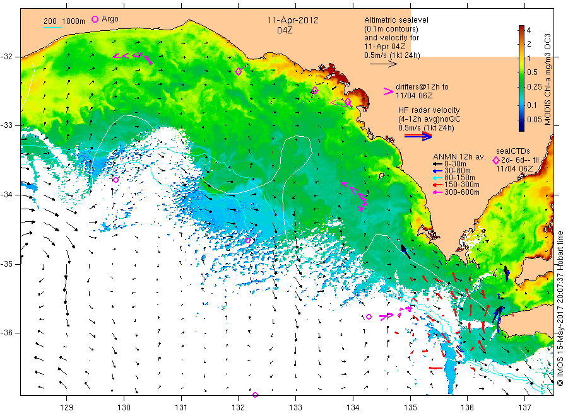Click the 'Argo' legend label
568x416 pixels.
coord(110,19)
